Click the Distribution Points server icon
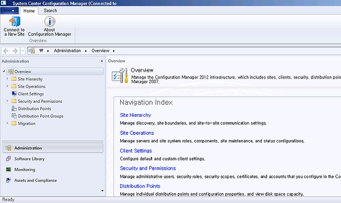 pos(14,108)
